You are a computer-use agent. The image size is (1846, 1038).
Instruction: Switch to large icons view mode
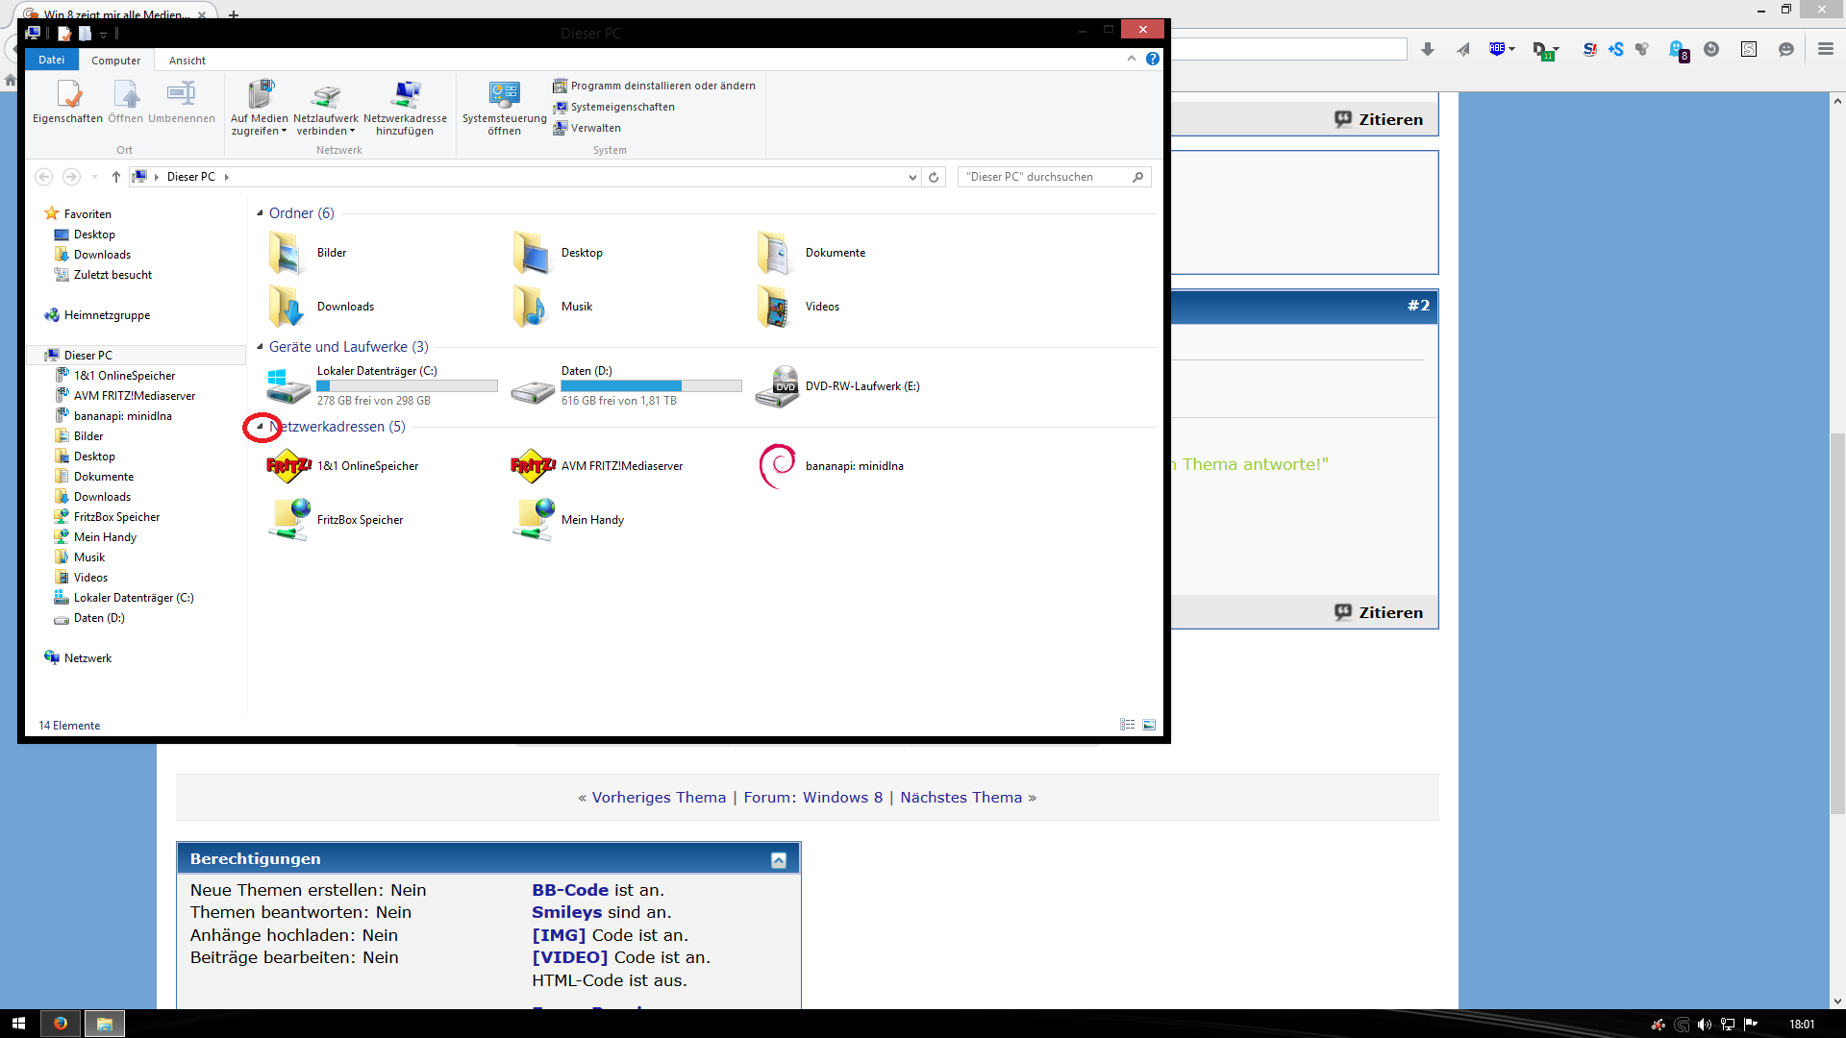point(1149,725)
